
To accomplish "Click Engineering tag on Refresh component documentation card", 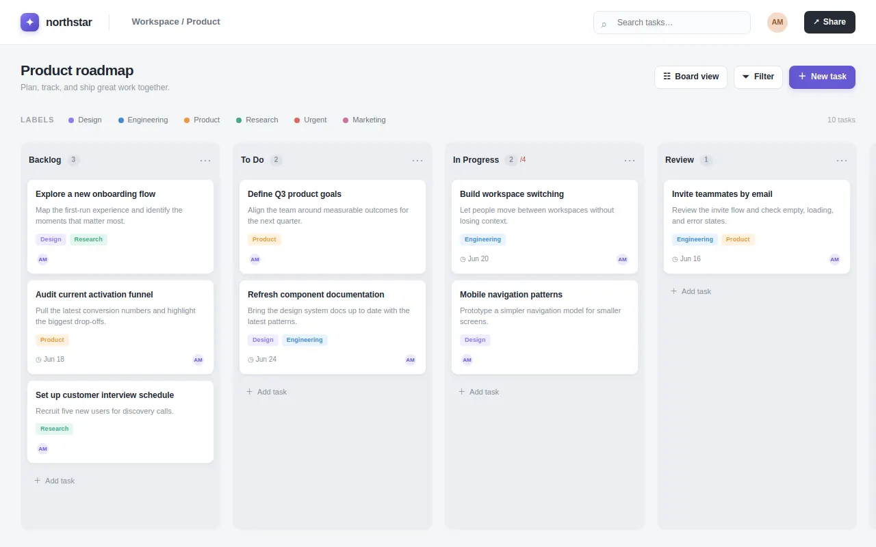I will coord(305,340).
